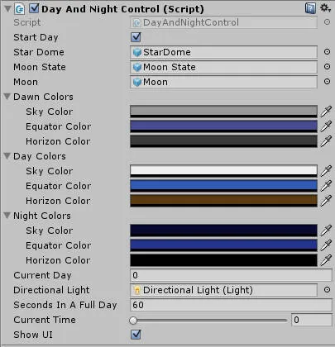Pick Day Sky Color with eyedropper
Screen dimensions: 335x347
pos(326,171)
